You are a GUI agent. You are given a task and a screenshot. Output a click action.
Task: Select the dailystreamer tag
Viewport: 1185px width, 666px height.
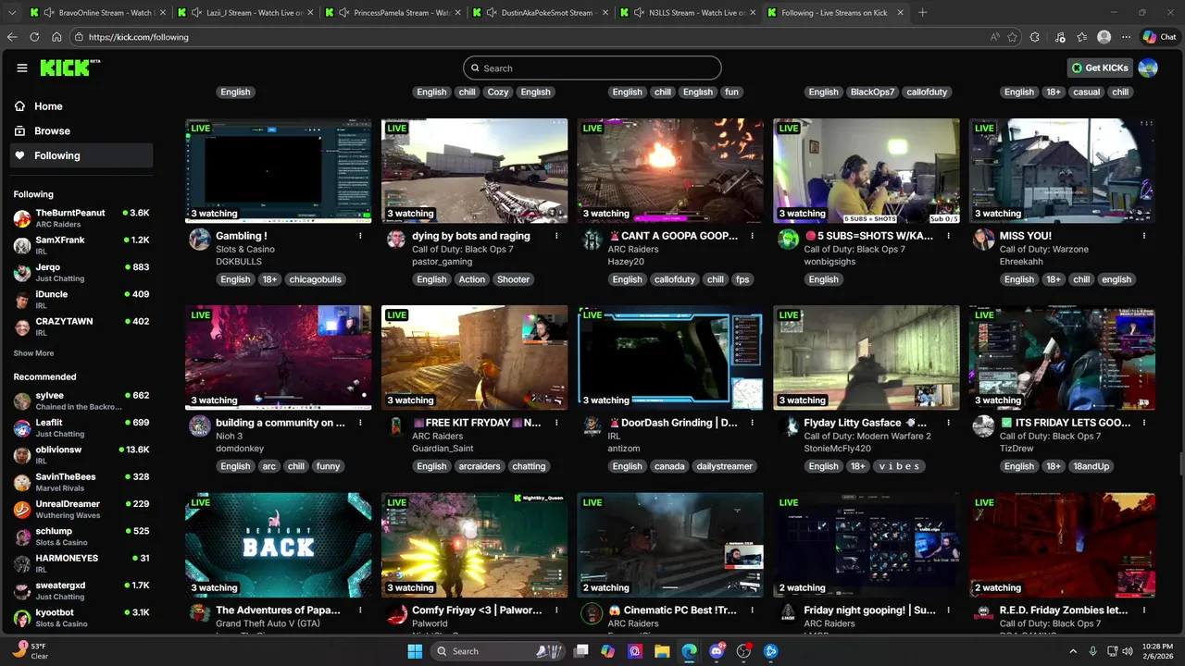click(x=724, y=466)
